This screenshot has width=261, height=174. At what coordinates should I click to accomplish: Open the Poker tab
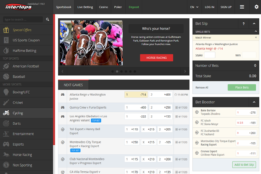[x=118, y=7]
